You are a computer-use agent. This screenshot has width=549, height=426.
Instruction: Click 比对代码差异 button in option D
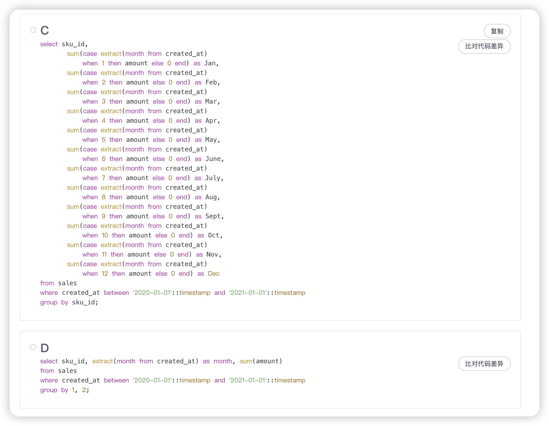click(x=484, y=364)
